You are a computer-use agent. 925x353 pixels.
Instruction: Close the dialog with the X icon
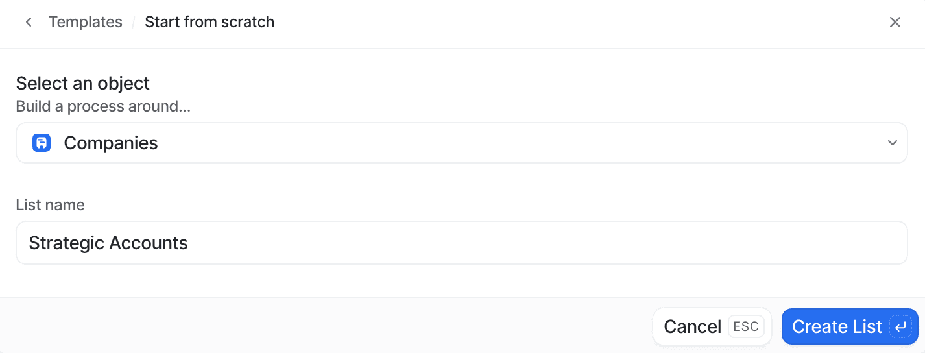895,22
